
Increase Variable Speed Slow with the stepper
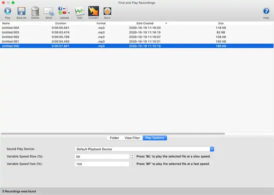(132, 155)
